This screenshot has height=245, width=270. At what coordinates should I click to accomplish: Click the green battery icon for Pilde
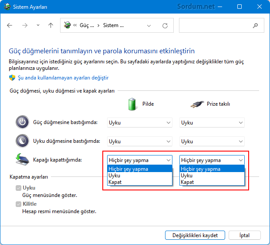click(132, 104)
